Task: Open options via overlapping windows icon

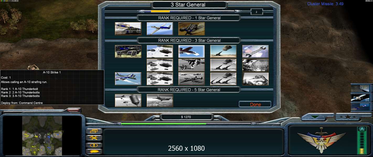Action: pyautogui.click(x=94, y=131)
